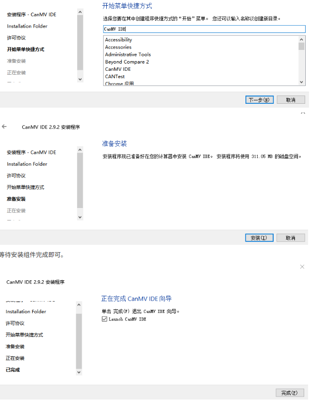Click the folder list scrollbar down arrow
The width and height of the screenshot is (310, 400).
point(302,82)
